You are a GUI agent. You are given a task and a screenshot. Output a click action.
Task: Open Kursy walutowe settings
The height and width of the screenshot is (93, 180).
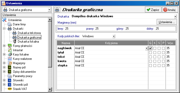point(22,59)
